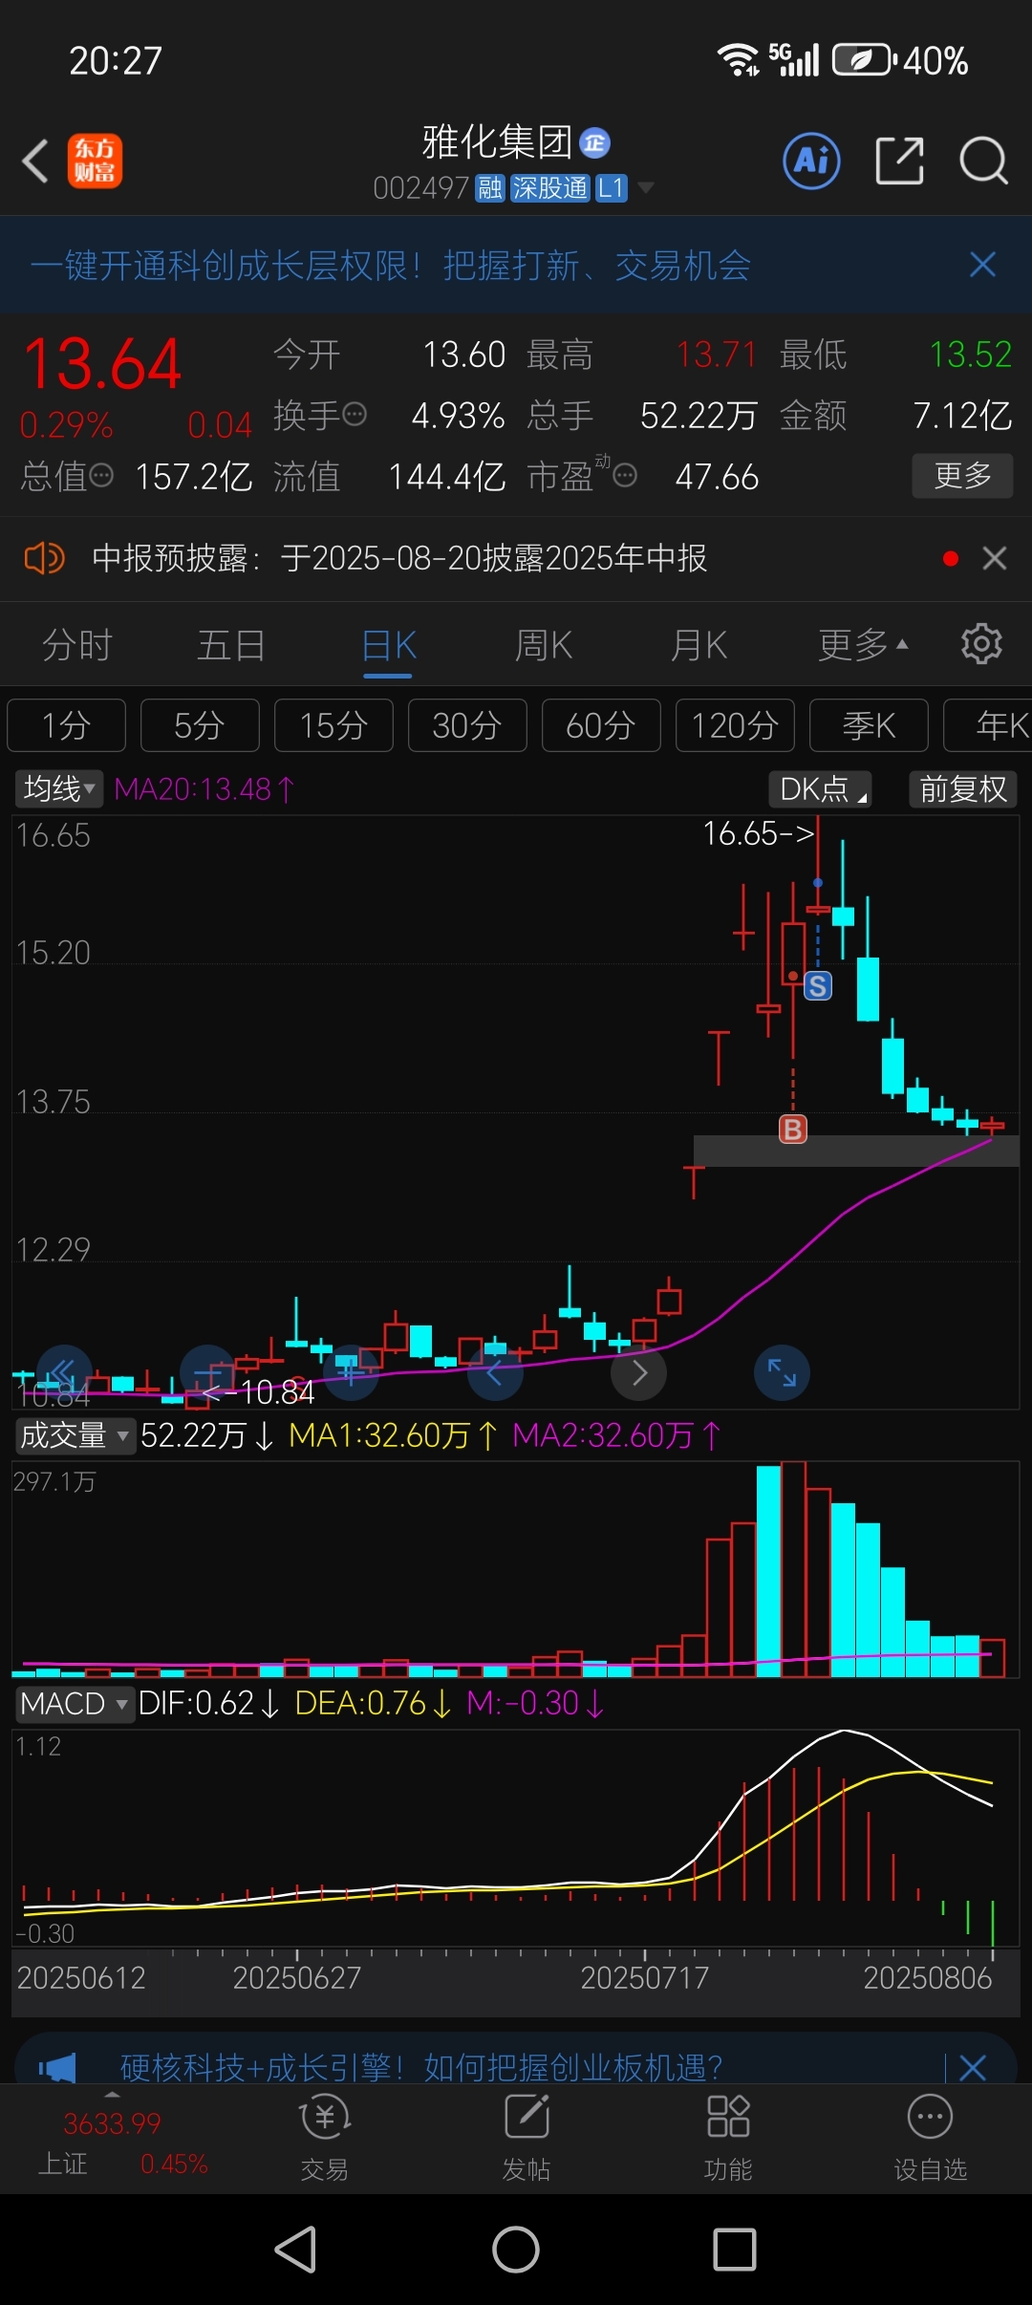Screen dimensions: 1032x2305
Task: Switch to 月K tab
Action: pyautogui.click(x=699, y=645)
